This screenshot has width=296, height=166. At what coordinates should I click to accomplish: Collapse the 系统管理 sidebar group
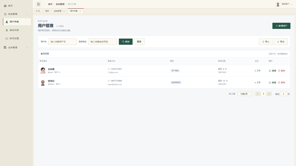(x=16, y=14)
